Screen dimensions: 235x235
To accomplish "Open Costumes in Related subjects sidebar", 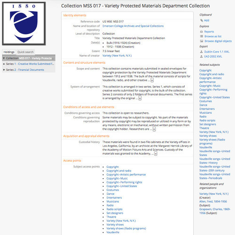I will [205, 101].
